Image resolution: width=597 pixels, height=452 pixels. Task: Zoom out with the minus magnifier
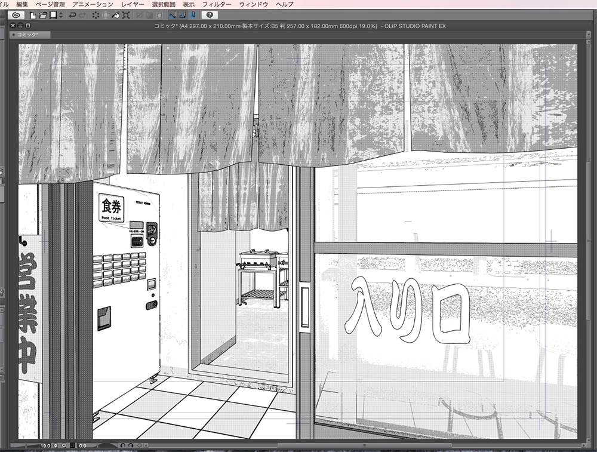[x=56, y=445]
